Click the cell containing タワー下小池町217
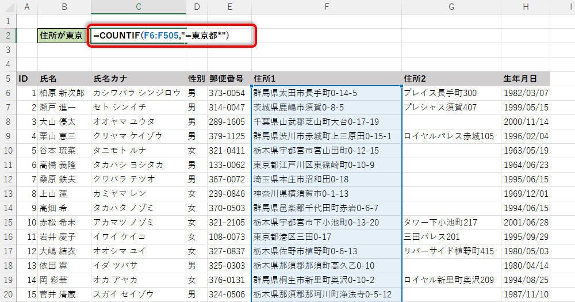This screenshot has height=302, width=575. [451, 222]
